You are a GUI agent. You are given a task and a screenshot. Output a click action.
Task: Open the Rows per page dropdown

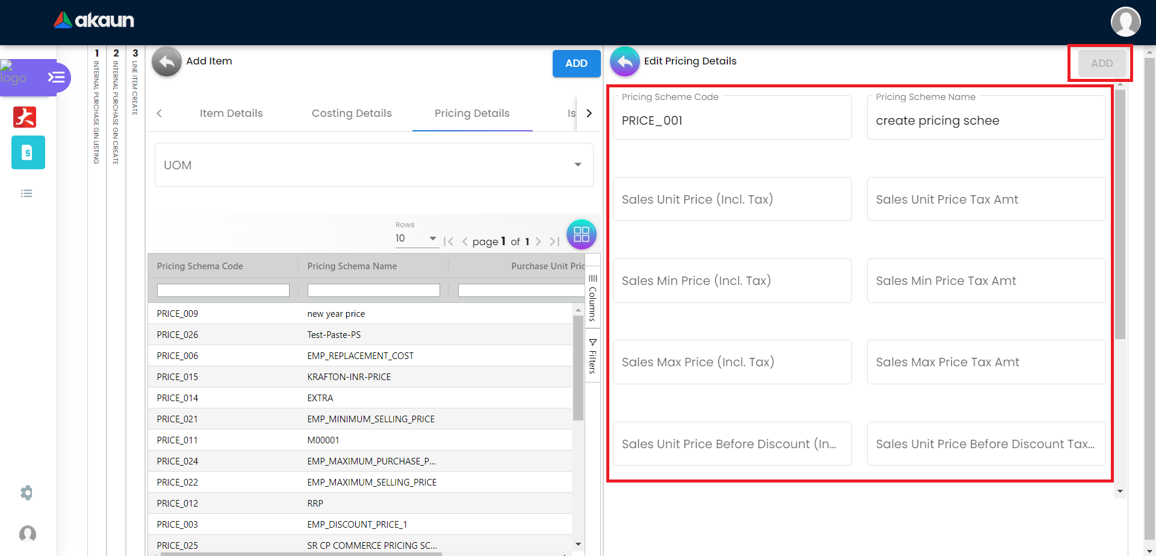click(416, 239)
